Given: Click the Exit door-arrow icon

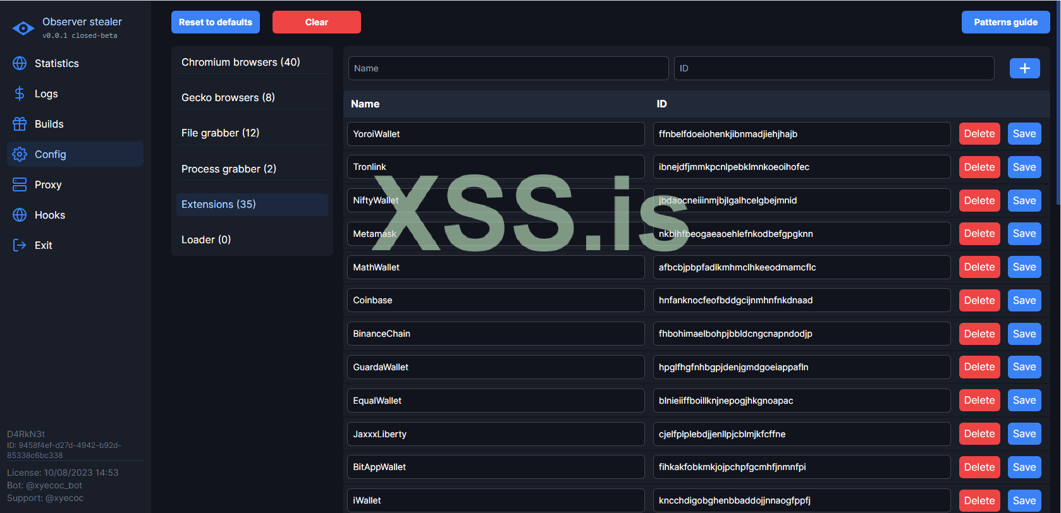Looking at the screenshot, I should click(x=20, y=245).
